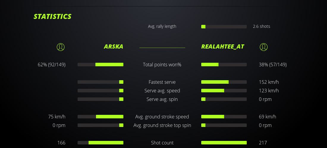Click ARSKA's Avg. ground stroke speed bar
Screen dimensions: 327x148
click(x=100, y=117)
